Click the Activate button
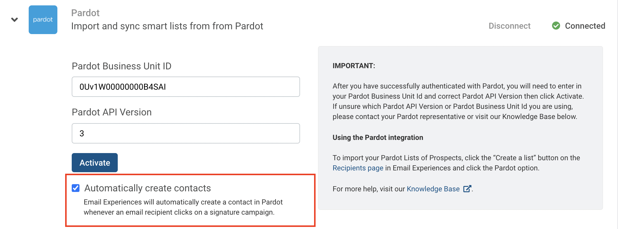Image resolution: width=618 pixels, height=229 pixels. click(x=95, y=163)
